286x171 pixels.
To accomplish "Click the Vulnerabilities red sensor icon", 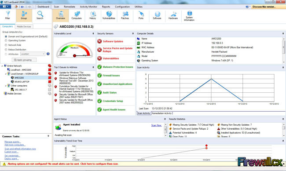I will pos(99,58).
